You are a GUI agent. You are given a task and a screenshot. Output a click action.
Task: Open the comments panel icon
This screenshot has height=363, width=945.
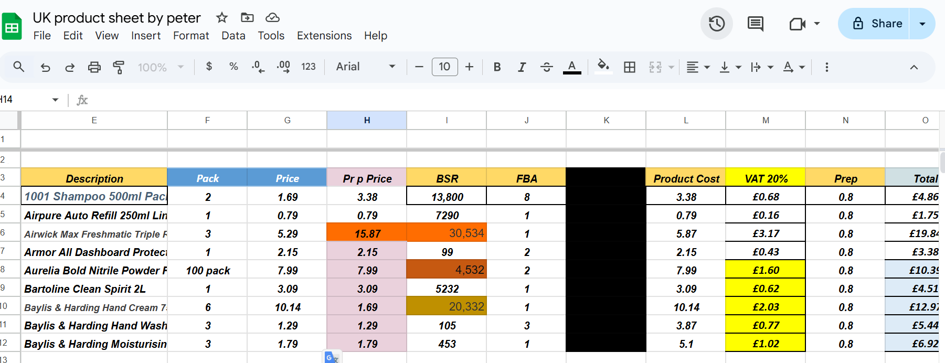pos(756,24)
